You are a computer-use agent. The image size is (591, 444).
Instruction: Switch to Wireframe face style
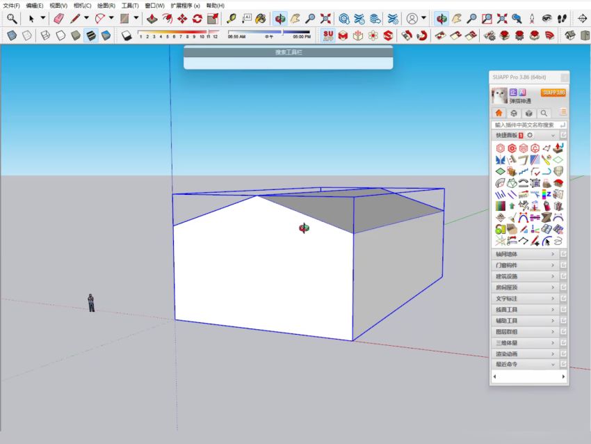click(45, 35)
